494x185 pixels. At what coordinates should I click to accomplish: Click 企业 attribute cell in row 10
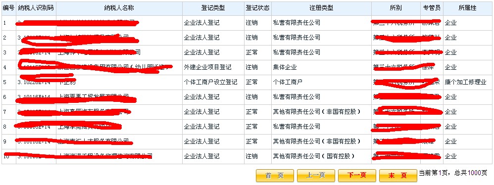[468, 156]
